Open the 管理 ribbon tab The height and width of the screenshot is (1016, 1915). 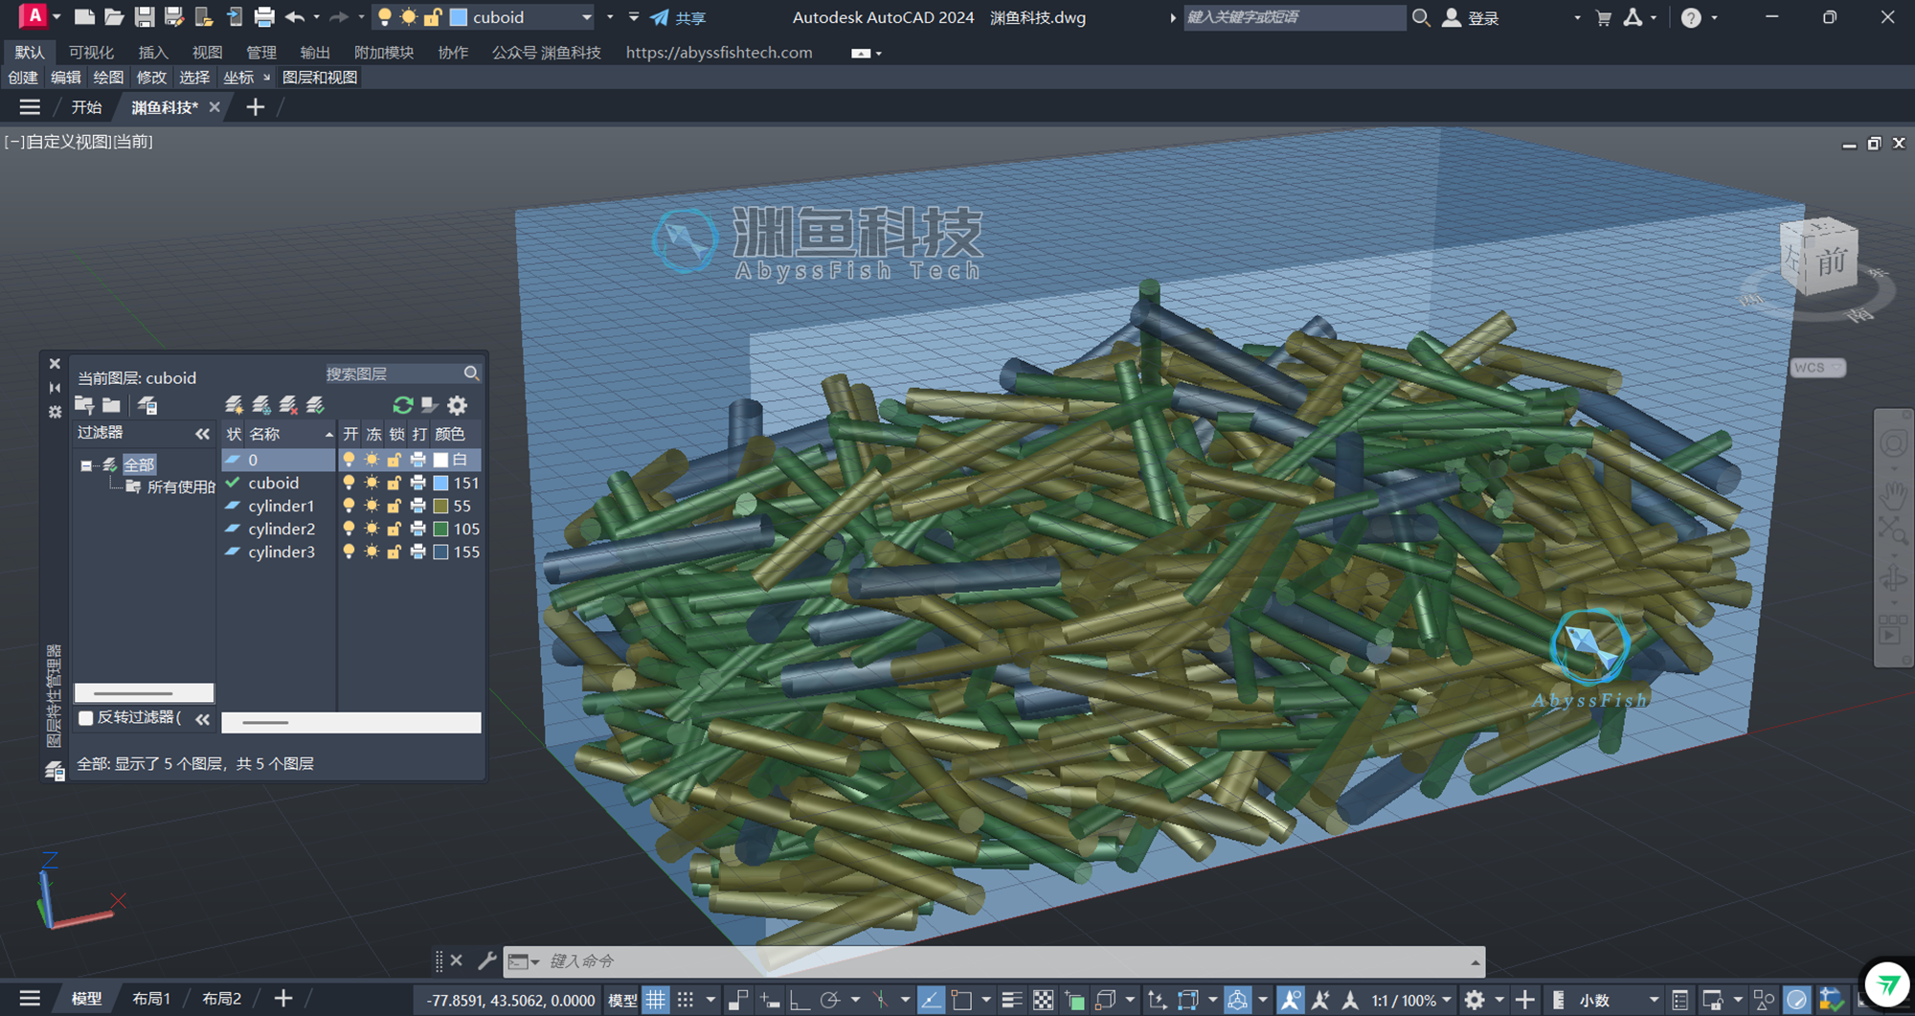coord(260,53)
